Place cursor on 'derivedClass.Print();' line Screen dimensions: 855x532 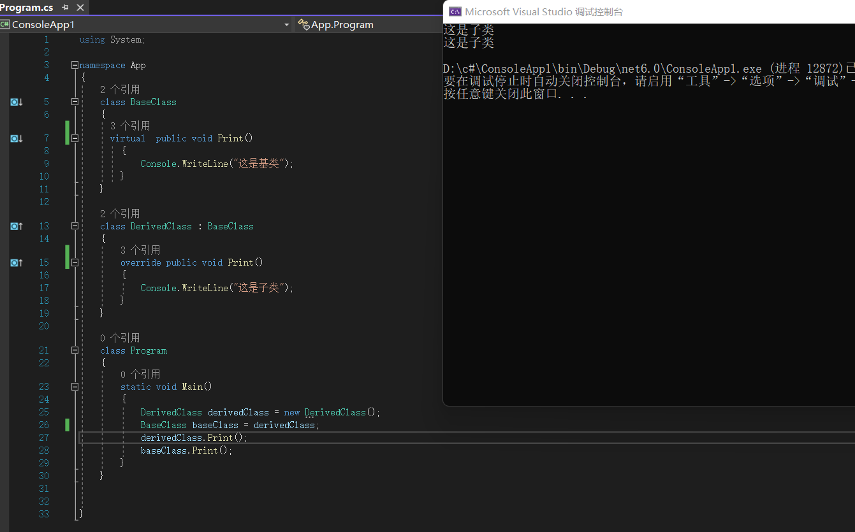(194, 438)
